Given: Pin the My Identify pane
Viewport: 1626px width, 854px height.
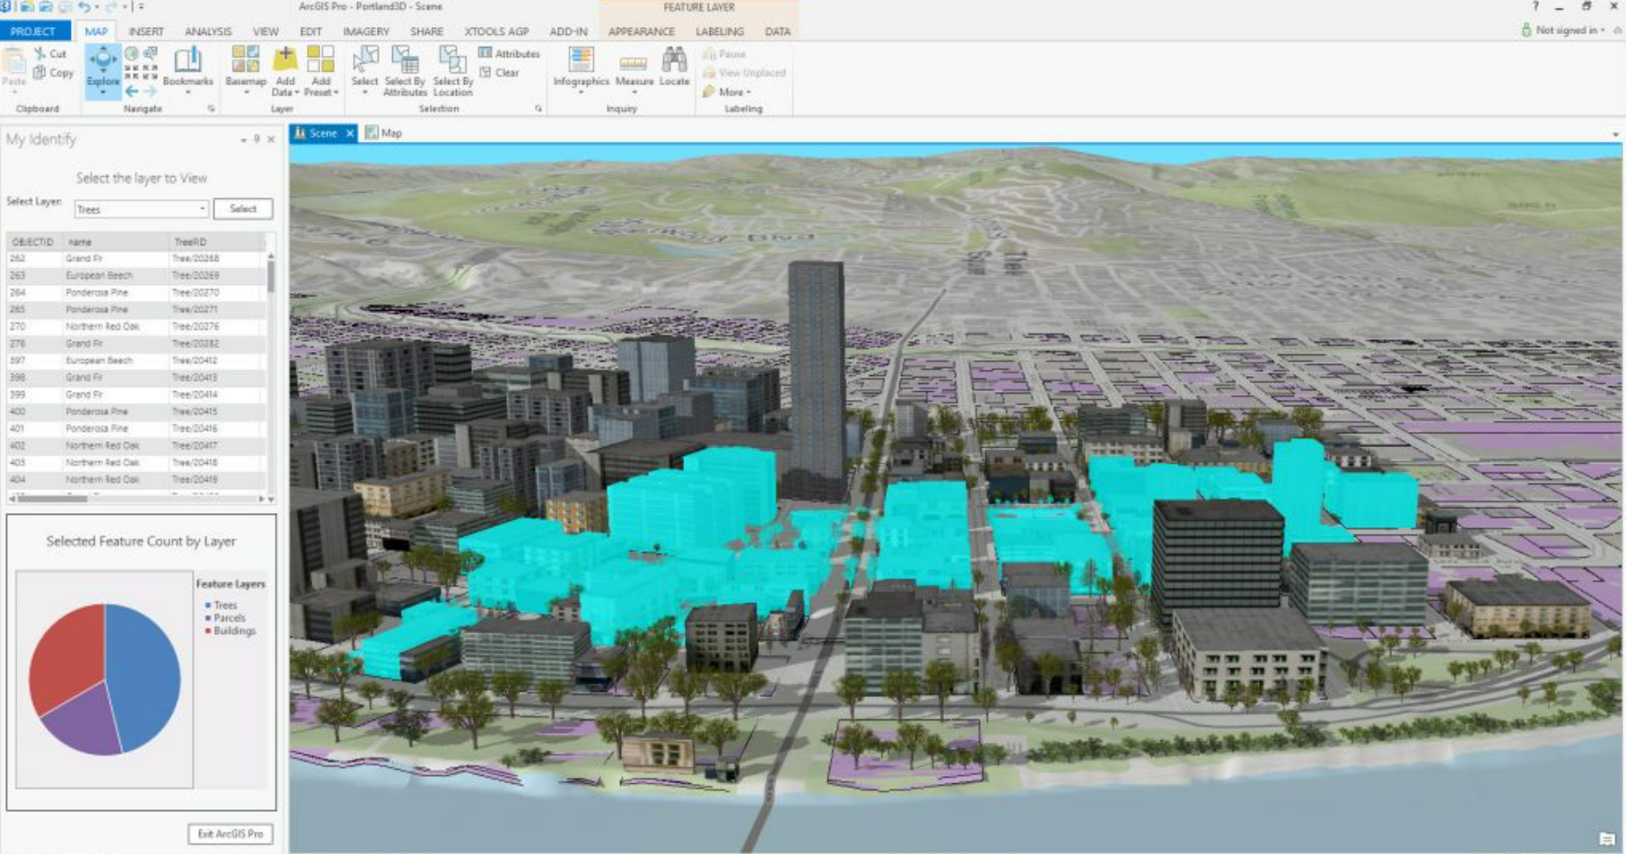Looking at the screenshot, I should click(257, 139).
